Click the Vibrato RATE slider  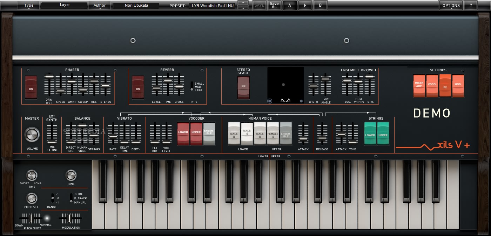click(x=113, y=134)
